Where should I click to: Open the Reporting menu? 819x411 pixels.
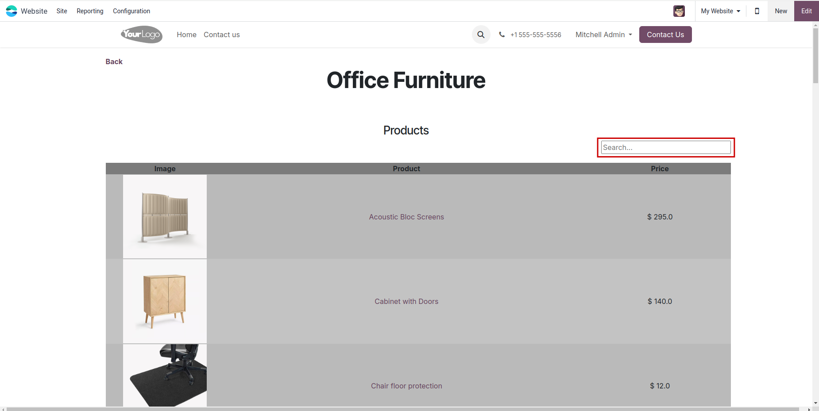point(90,11)
